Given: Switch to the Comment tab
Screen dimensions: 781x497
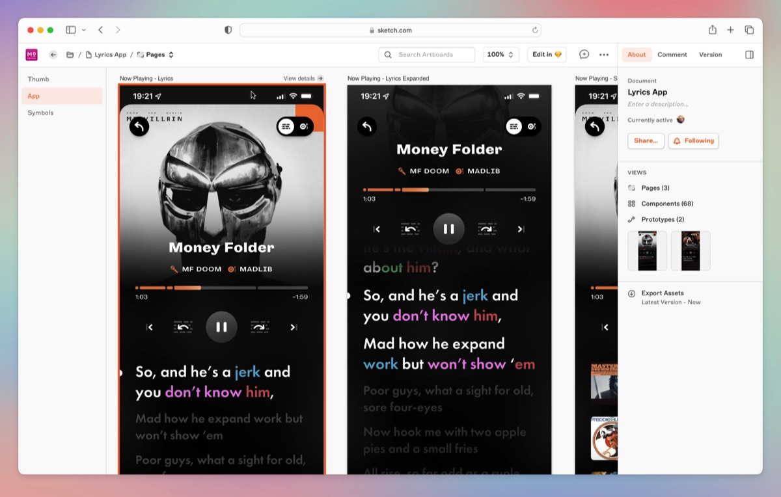Looking at the screenshot, I should tap(672, 55).
